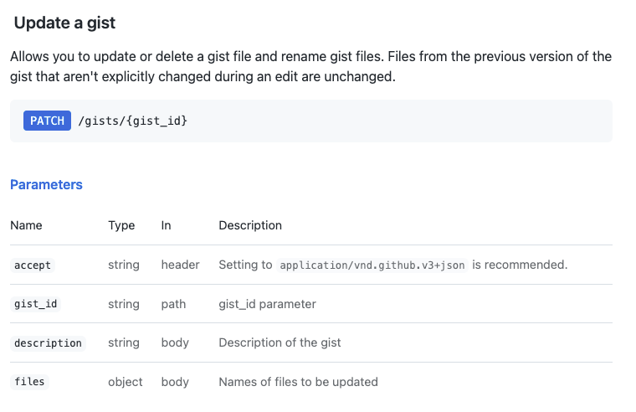
Task: Click the PATCH method badge
Action: coord(47,121)
